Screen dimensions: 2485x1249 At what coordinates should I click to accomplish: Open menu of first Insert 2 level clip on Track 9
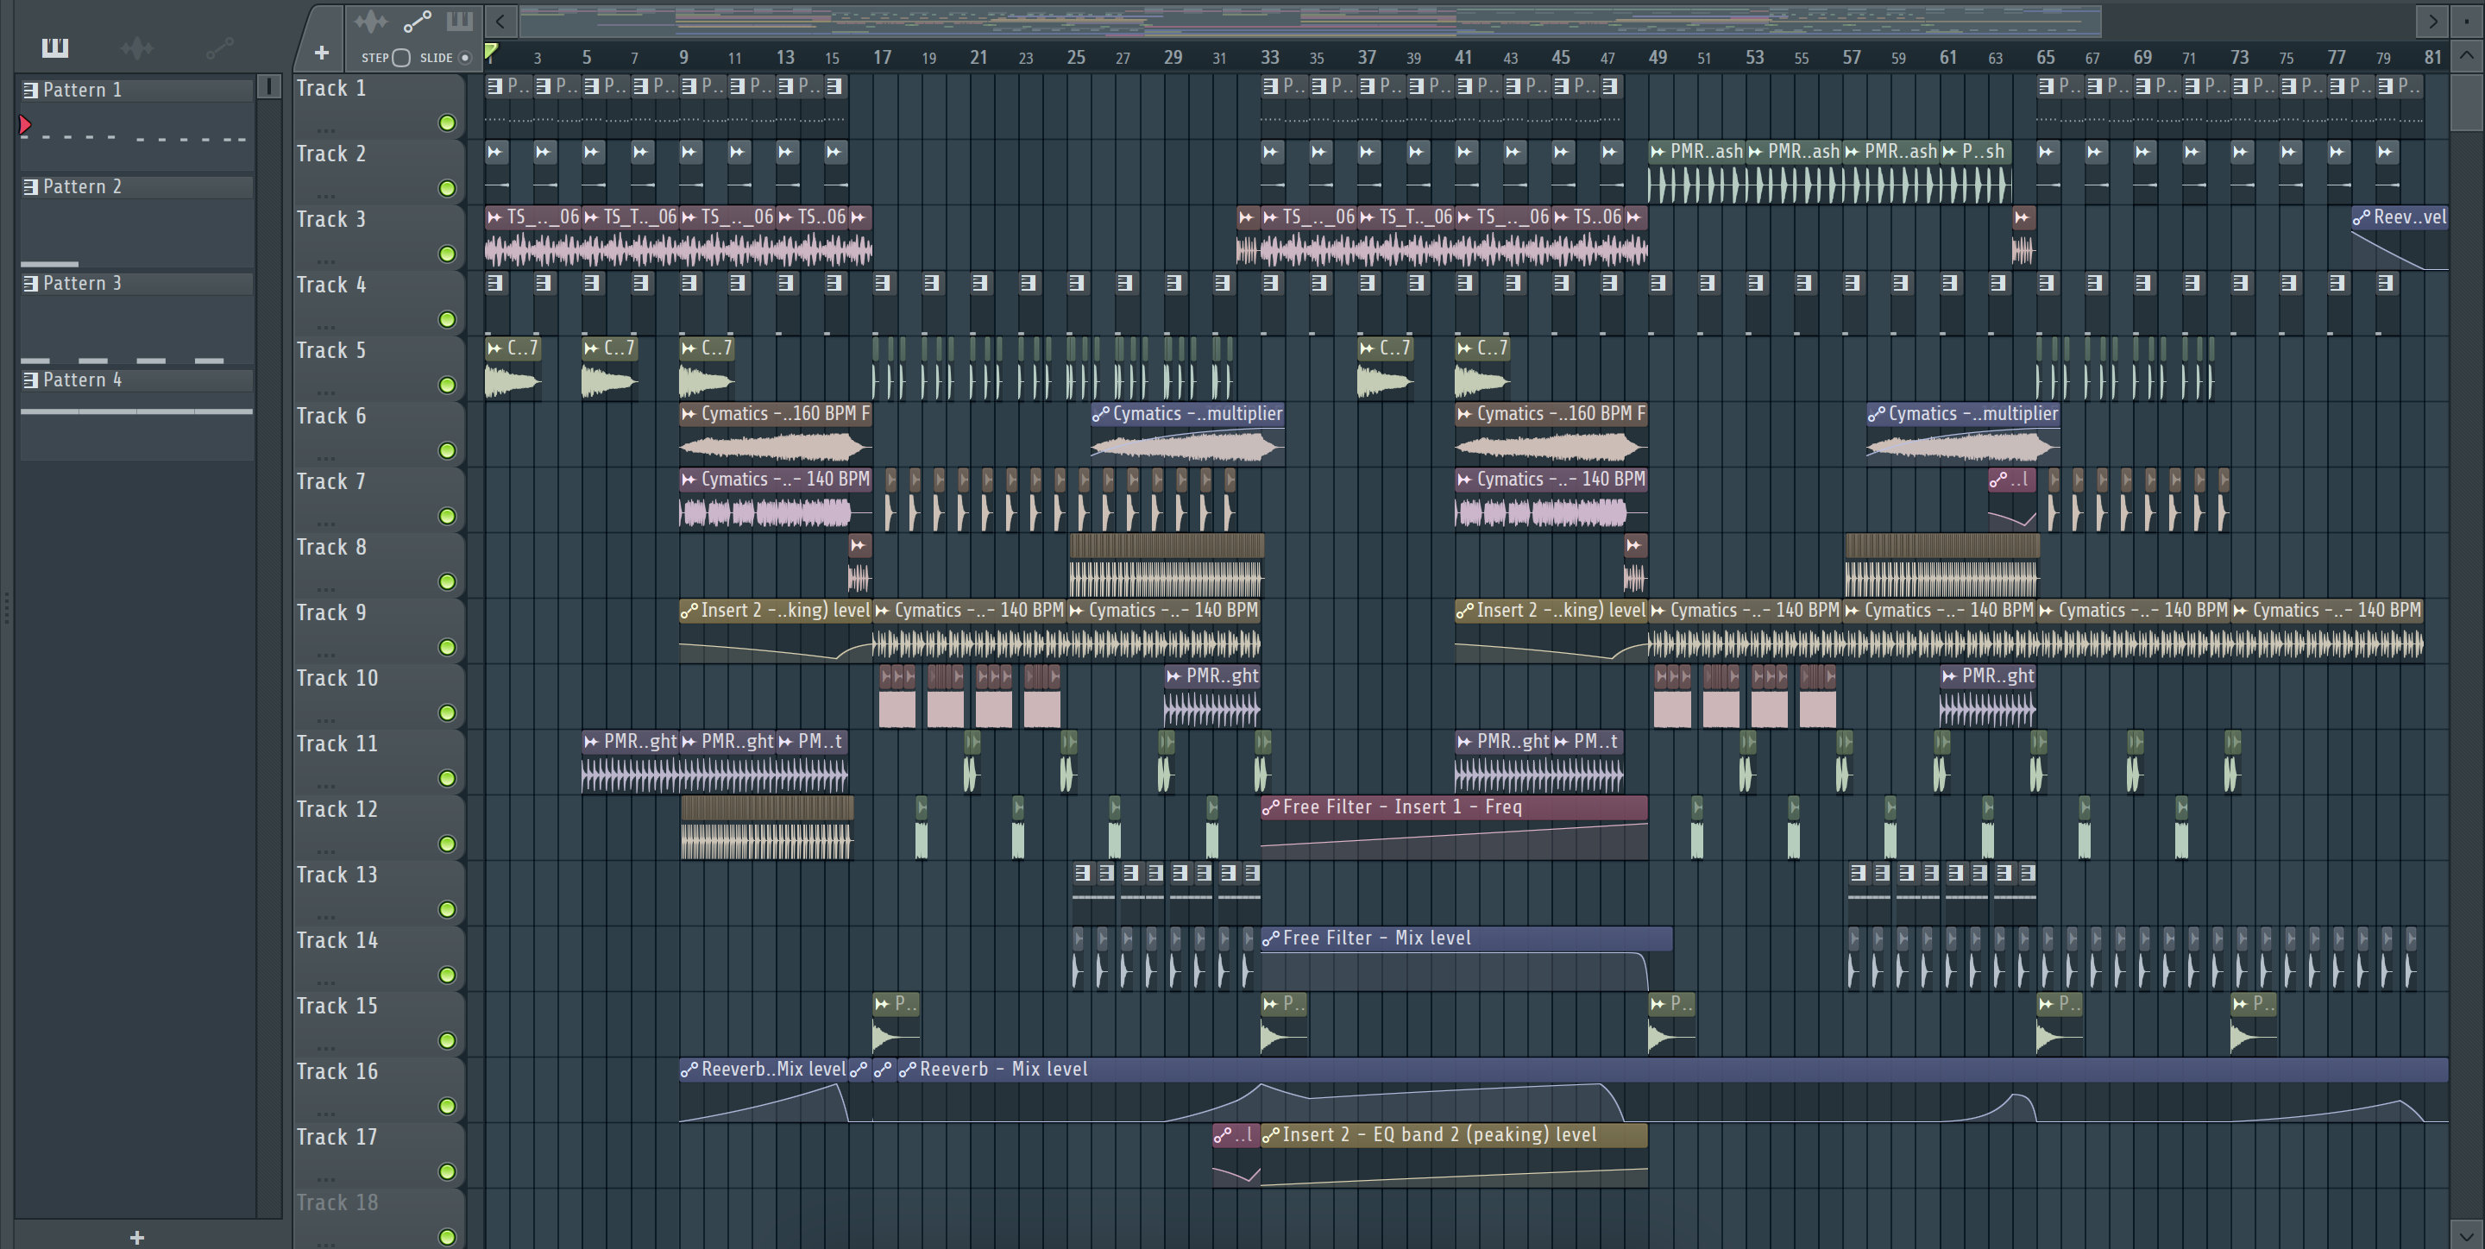coord(689,611)
